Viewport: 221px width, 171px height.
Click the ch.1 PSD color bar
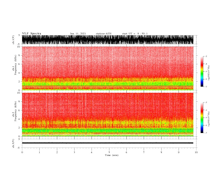[x=202, y=72]
